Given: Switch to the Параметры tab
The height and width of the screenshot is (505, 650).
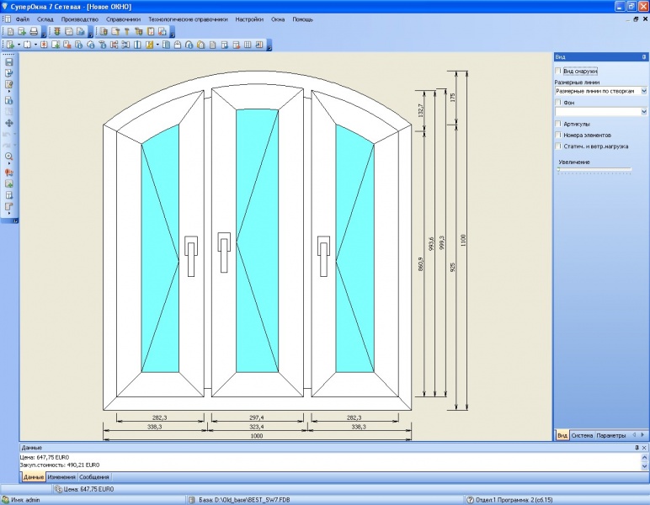Looking at the screenshot, I should [x=611, y=435].
